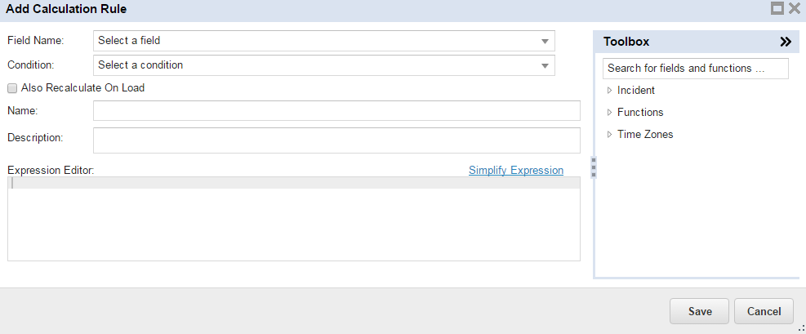Collapse the Toolbox panel with double chevron
The image size is (806, 334).
coord(786,42)
